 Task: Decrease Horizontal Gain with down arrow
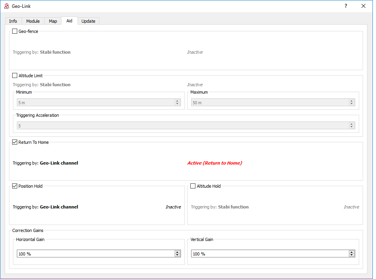(x=177, y=255)
